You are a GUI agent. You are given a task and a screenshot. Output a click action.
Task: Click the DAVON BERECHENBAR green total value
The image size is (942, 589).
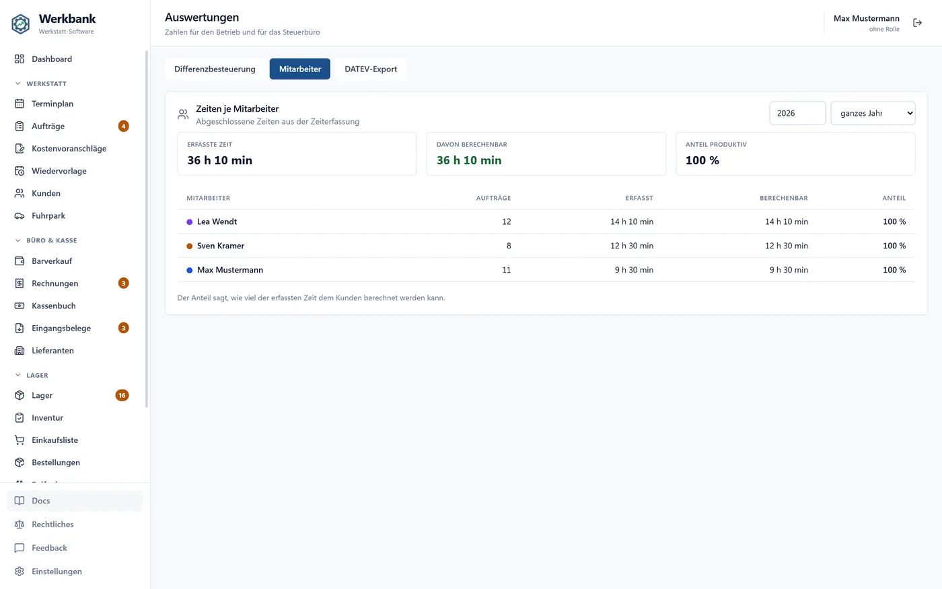coord(469,160)
